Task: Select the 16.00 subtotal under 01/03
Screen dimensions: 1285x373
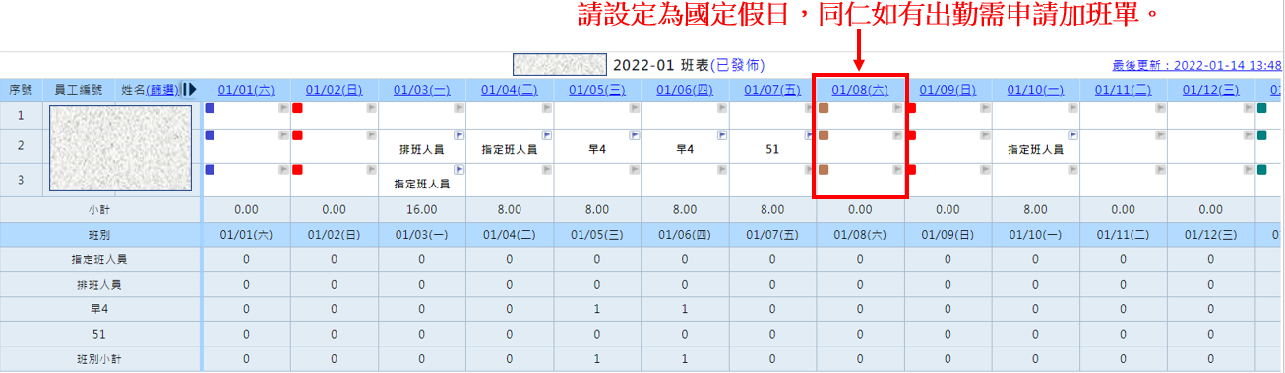Action: point(421,209)
